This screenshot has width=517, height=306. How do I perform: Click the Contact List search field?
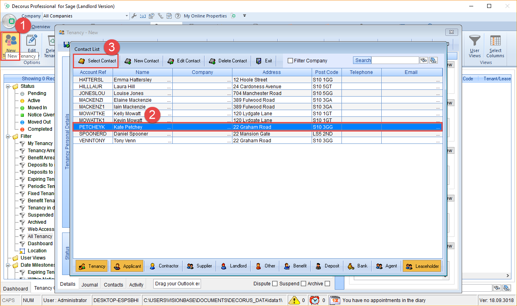395,60
